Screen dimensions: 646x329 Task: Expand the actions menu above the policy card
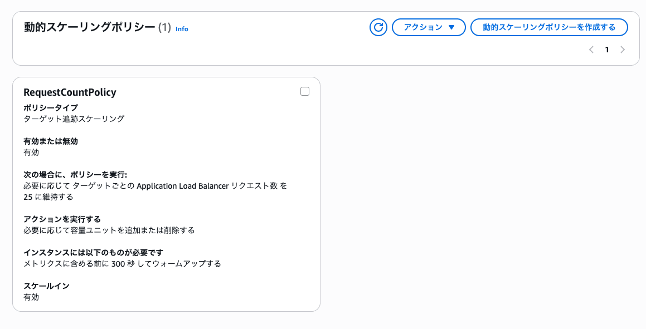tap(429, 27)
